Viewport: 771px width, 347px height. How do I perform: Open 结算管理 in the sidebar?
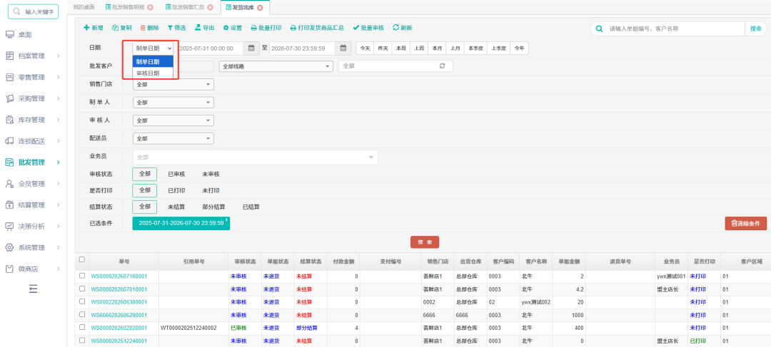[x=31, y=205]
